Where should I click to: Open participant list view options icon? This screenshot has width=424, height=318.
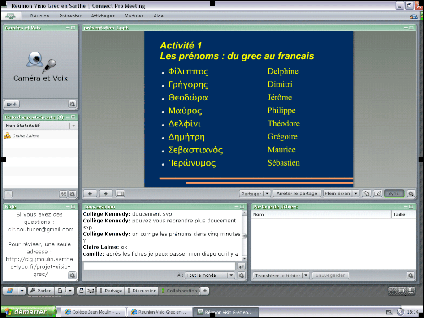[63, 194]
